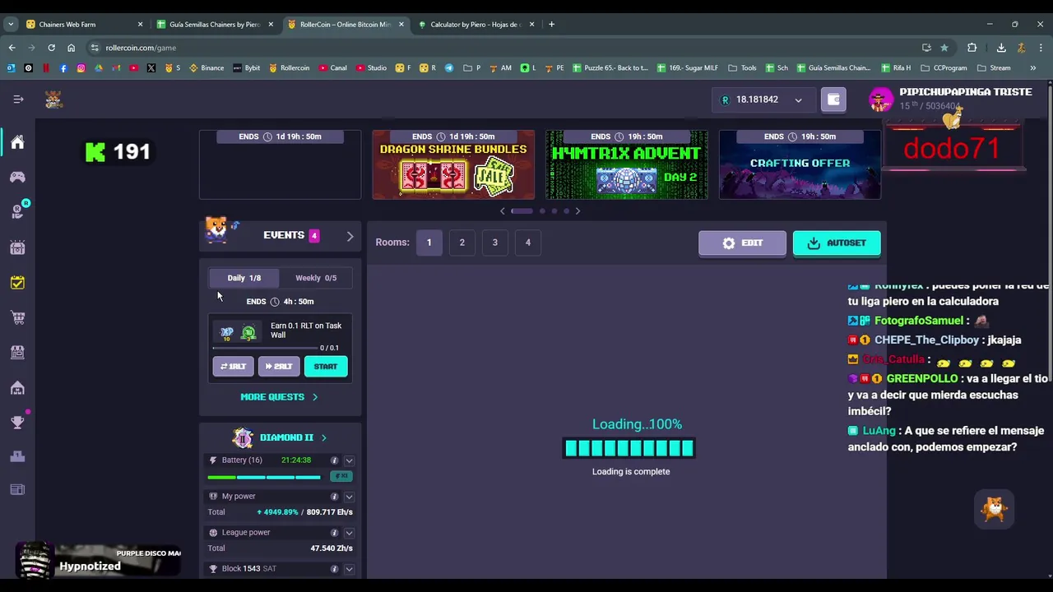Viewport: 1053px width, 592px height.
Task: Open Chrome extensions puzzle icon
Action: click(x=972, y=48)
